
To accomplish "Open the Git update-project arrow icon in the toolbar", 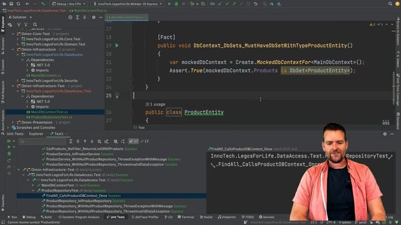I will 220,4.
